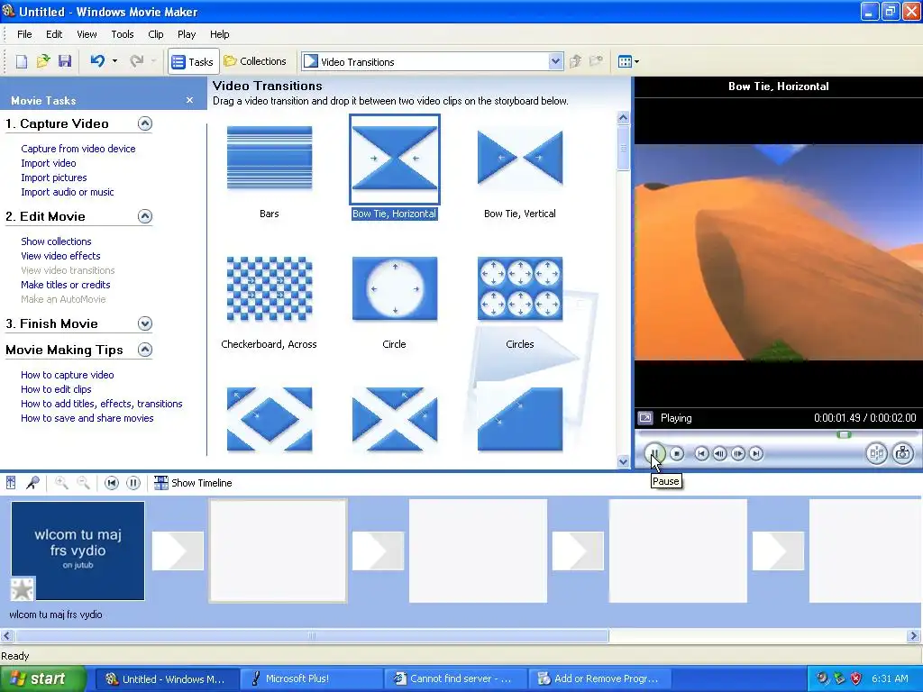The image size is (923, 692).
Task: Open the Play menu
Action: click(x=187, y=34)
